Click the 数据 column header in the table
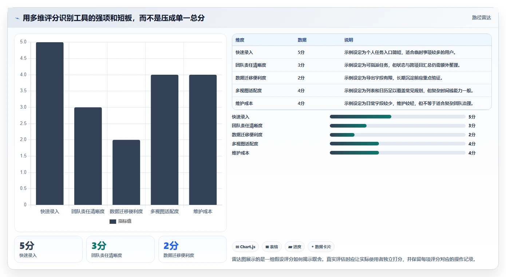 pos(302,40)
